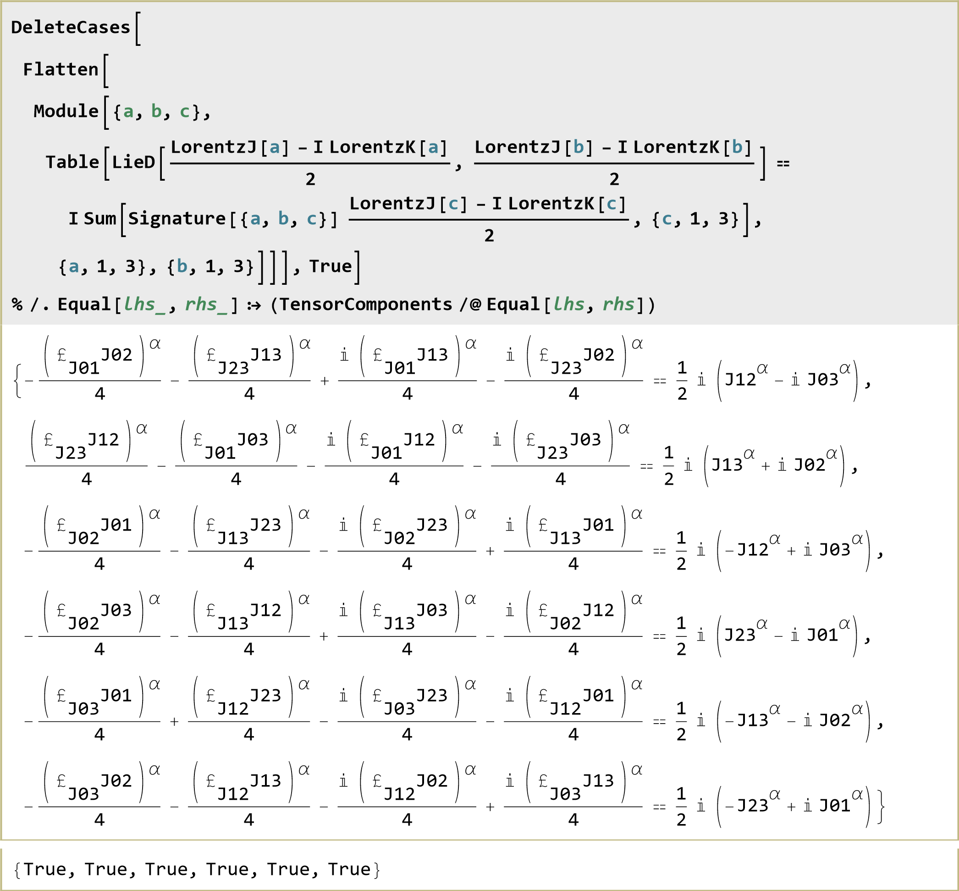Click the Signature function name
The height and width of the screenshot is (891, 959).
pyautogui.click(x=177, y=219)
